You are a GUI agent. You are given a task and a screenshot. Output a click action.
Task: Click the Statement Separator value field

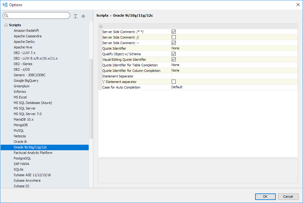pyautogui.click(x=234, y=76)
